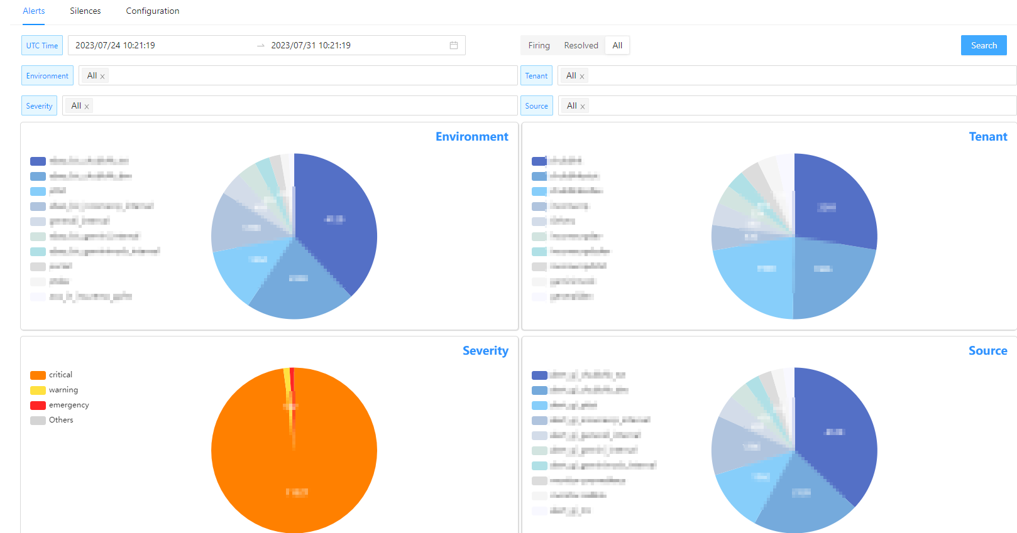
Task: Remove the All tag from Tenant filter
Action: click(582, 76)
